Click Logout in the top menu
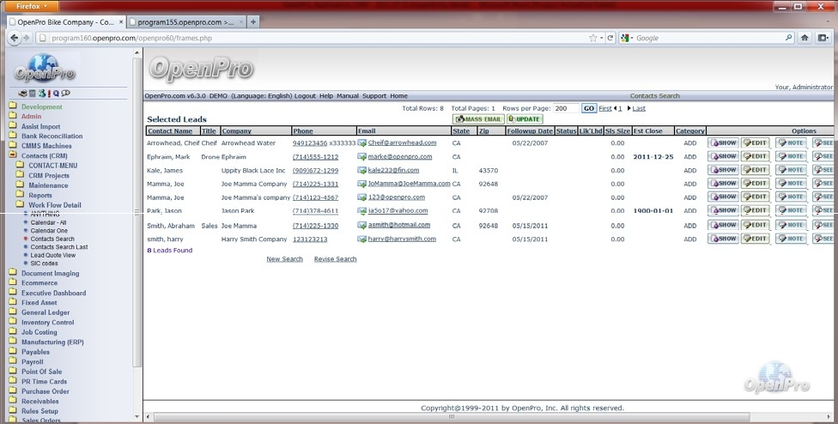This screenshot has height=424, width=838. click(305, 96)
